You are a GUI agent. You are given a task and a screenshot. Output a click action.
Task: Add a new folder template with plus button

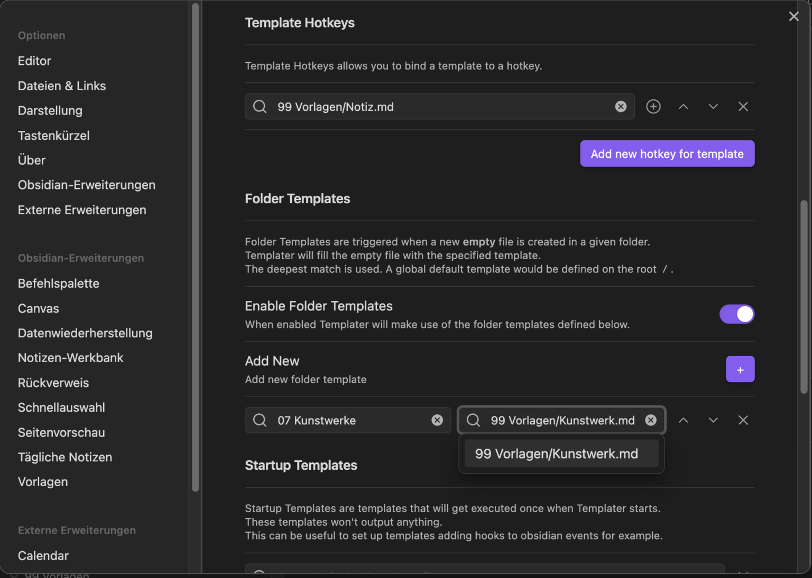point(740,369)
